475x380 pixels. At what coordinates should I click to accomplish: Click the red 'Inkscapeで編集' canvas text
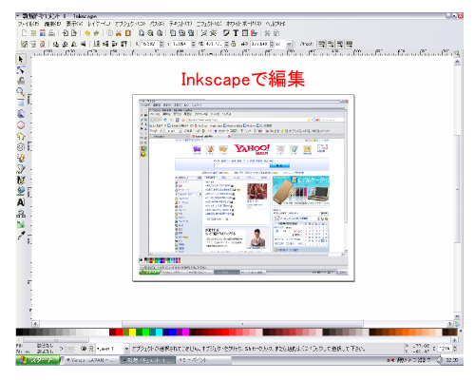[x=243, y=79]
